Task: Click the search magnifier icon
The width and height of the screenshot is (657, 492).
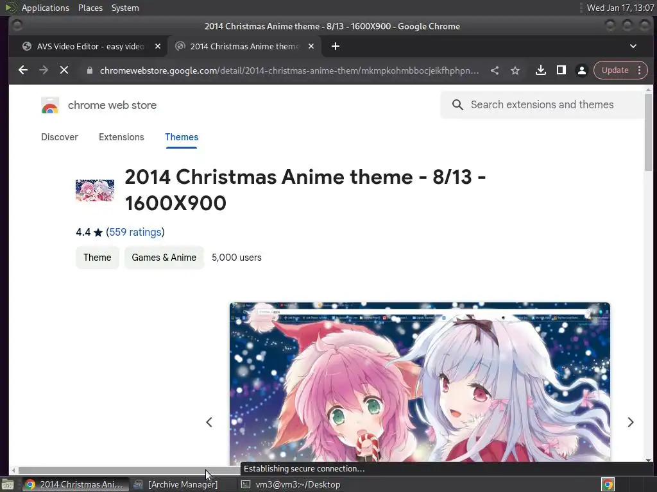Action: pos(457,104)
